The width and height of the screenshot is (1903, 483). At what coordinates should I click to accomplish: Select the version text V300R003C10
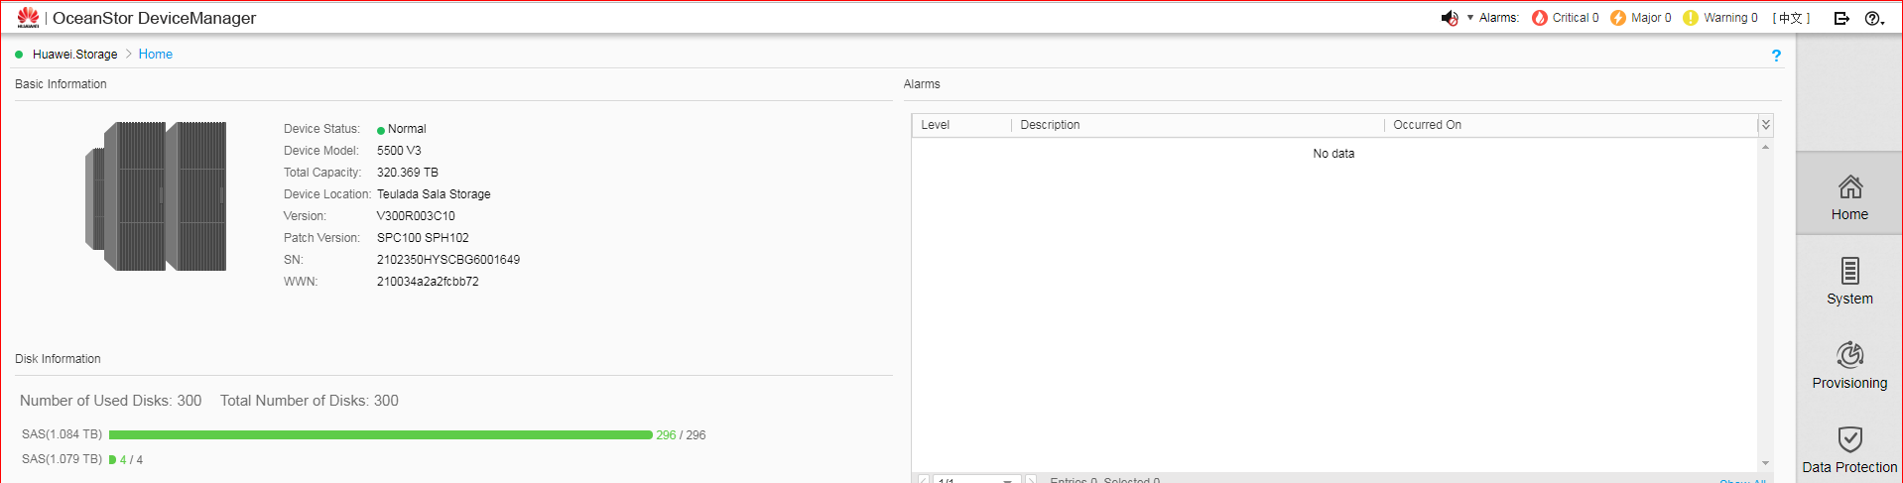(x=416, y=216)
